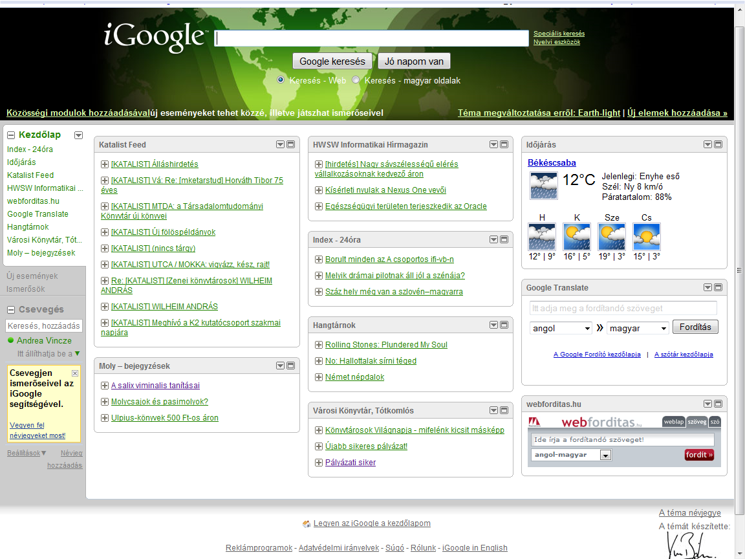745x559 pixels.
Task: Click the Jó napom van button
Action: point(414,61)
